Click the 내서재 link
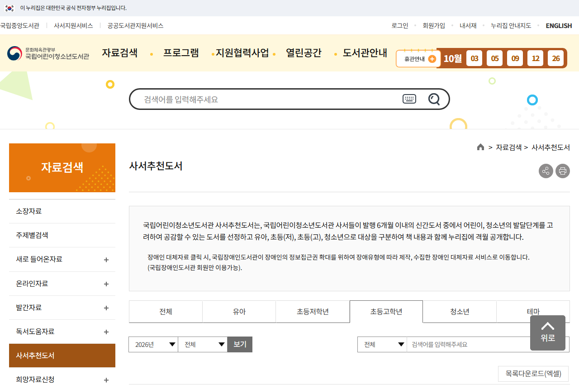 point(468,26)
